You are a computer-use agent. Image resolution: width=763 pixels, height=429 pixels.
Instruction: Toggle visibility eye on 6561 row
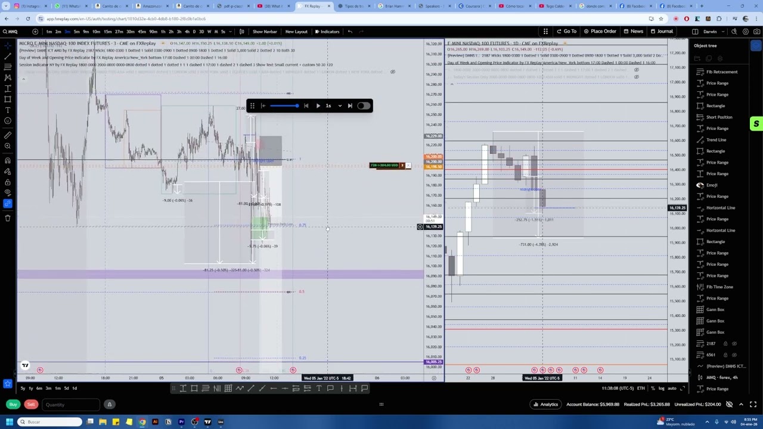click(734, 355)
